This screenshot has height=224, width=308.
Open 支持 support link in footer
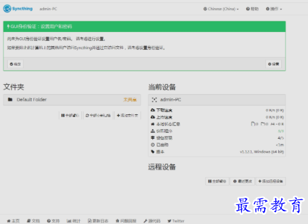[x=54, y=221]
